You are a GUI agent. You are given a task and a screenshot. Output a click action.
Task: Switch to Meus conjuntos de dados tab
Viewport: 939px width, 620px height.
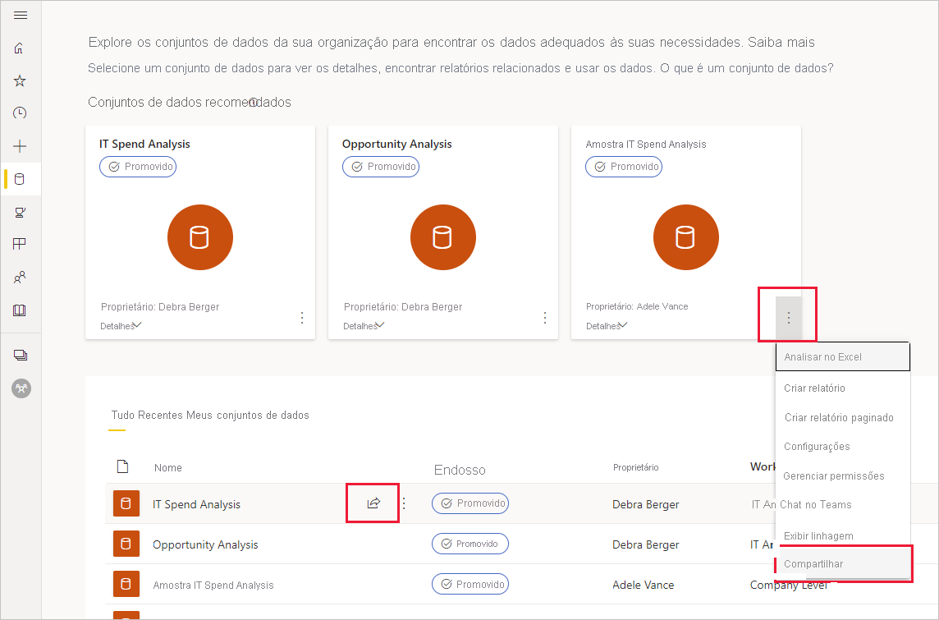pyautogui.click(x=248, y=416)
